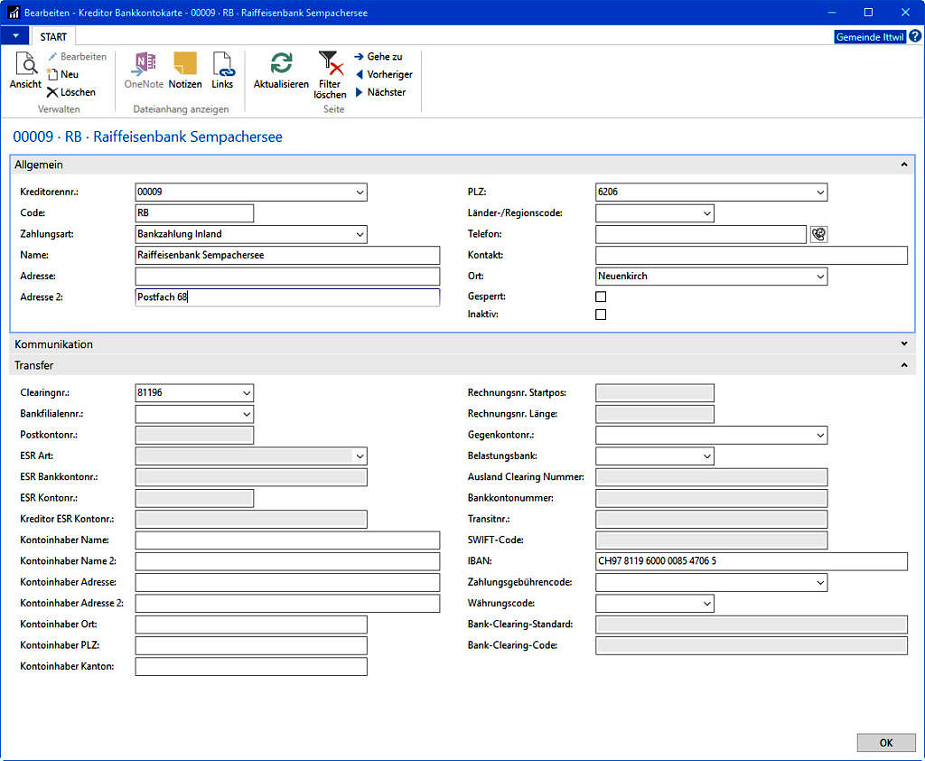925x761 pixels.
Task: Click the Gemeinde Ittwil company label
Action: pyautogui.click(x=870, y=36)
